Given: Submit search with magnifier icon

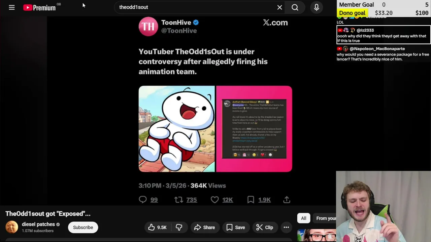Looking at the screenshot, I should coord(295,7).
